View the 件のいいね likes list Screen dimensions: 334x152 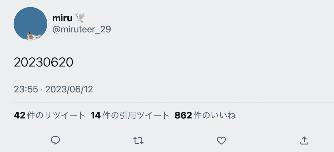click(x=215, y=116)
